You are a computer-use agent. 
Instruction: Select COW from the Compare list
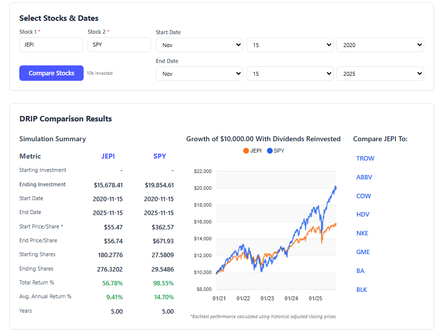click(x=364, y=196)
